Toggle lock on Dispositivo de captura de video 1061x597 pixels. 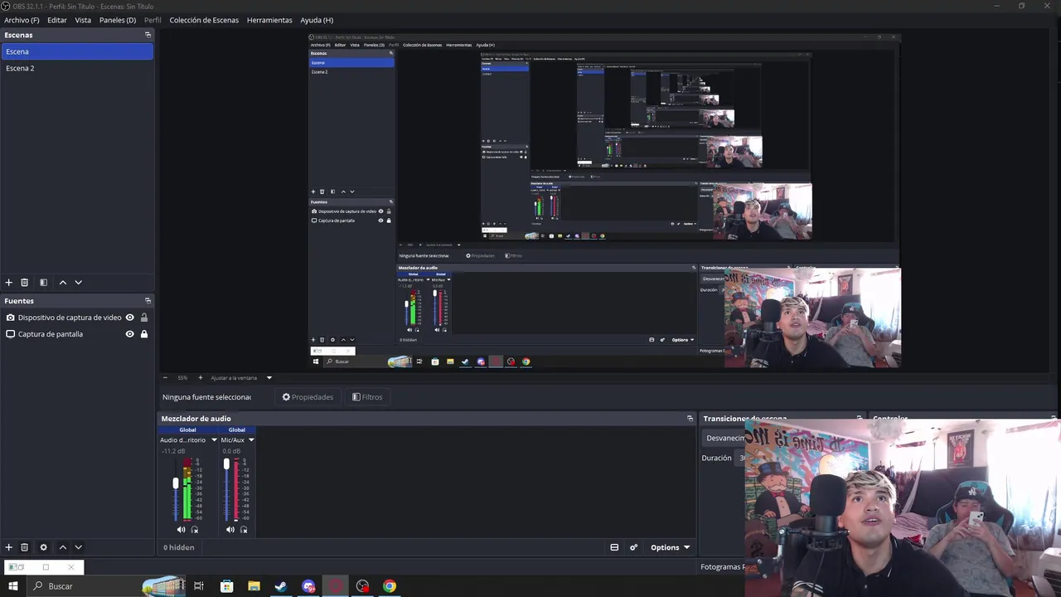coord(144,318)
